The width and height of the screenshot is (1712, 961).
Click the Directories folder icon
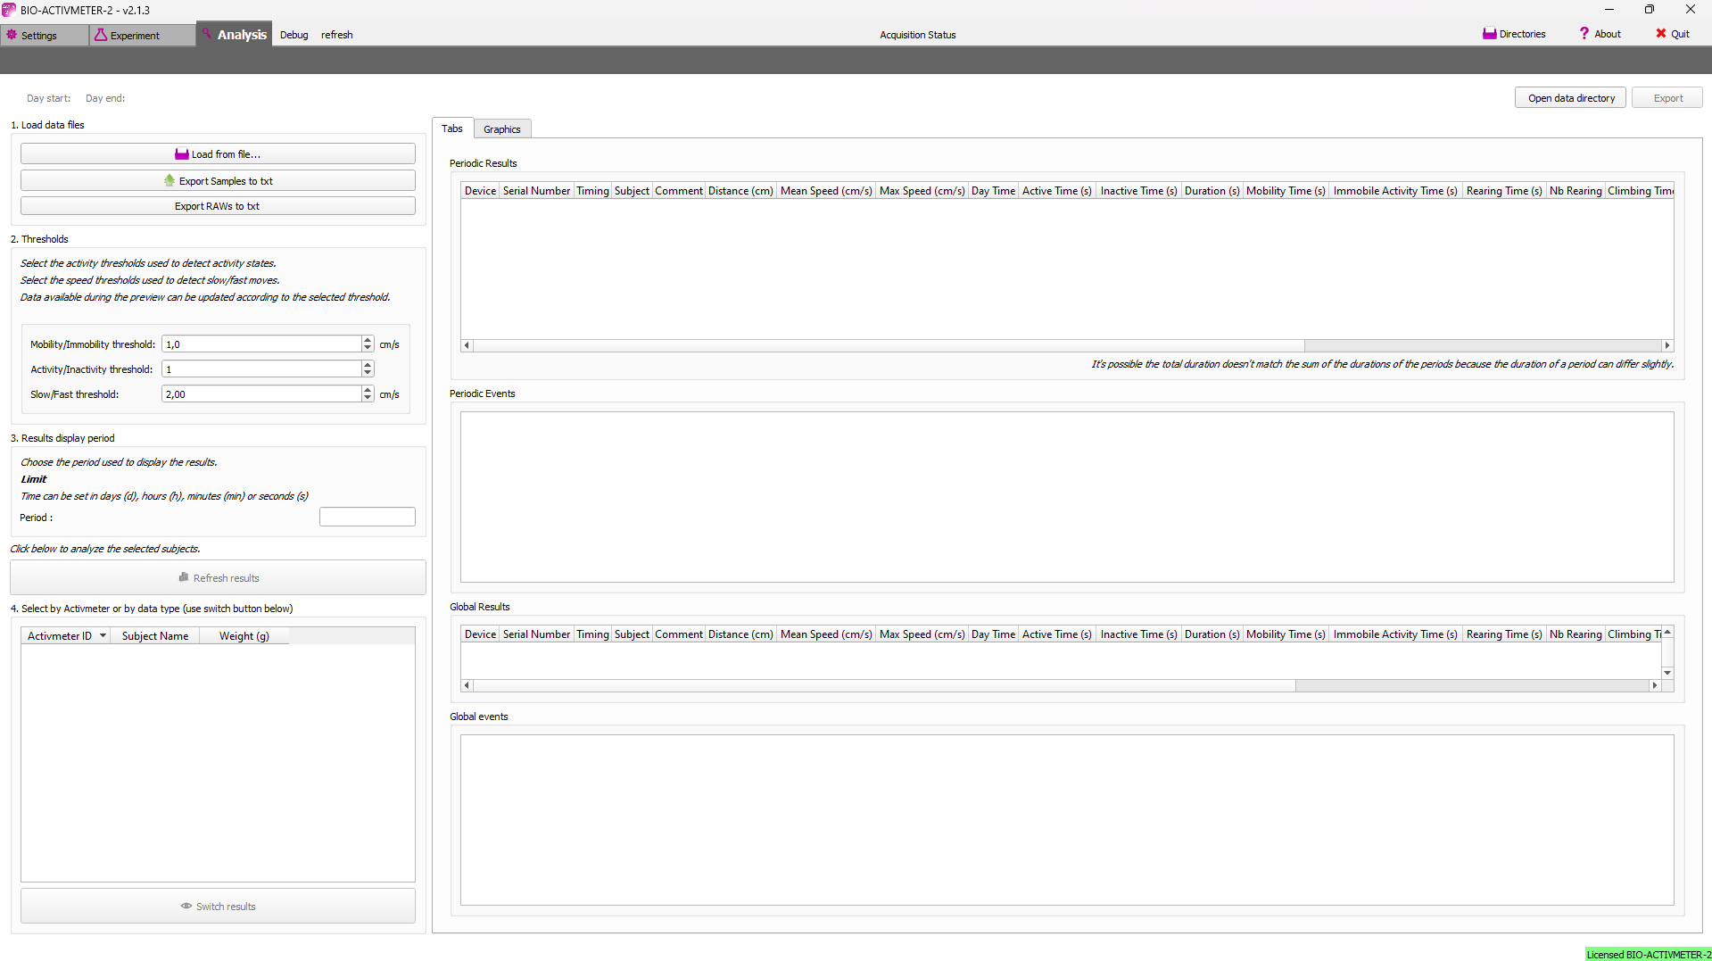point(1489,34)
